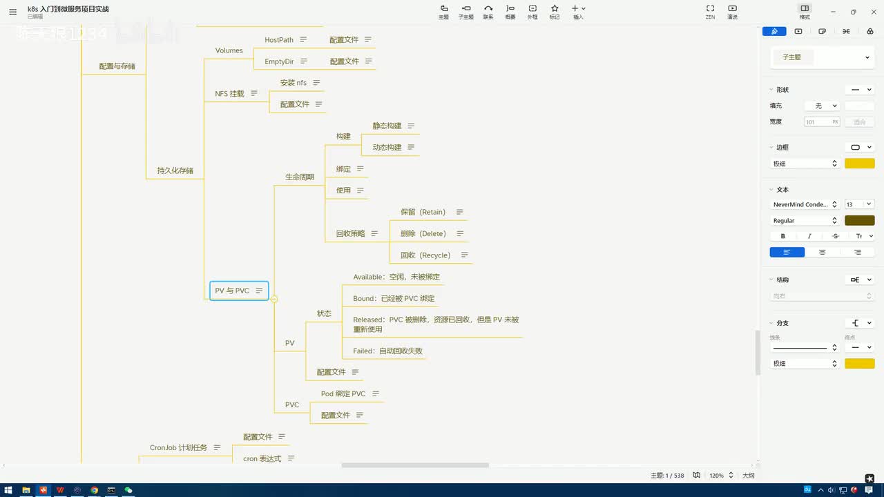Collapse the 分支 section
This screenshot has height=497, width=884.
(771, 323)
